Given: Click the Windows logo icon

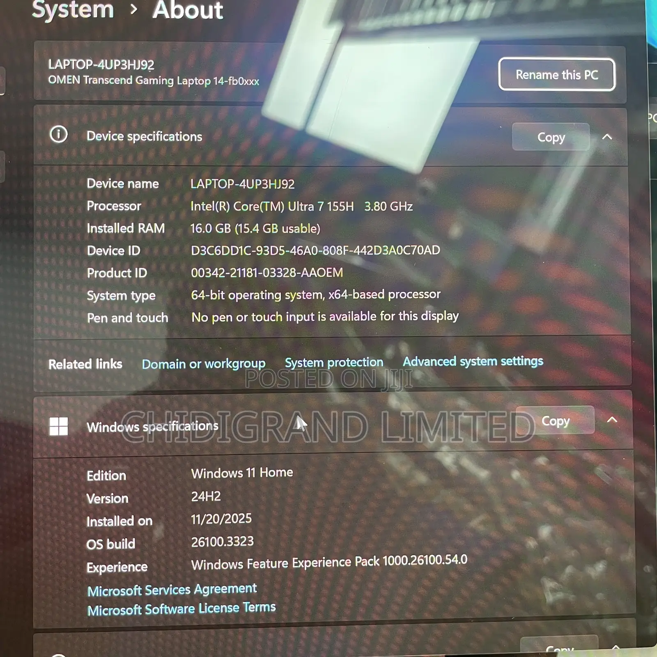Looking at the screenshot, I should (x=59, y=426).
